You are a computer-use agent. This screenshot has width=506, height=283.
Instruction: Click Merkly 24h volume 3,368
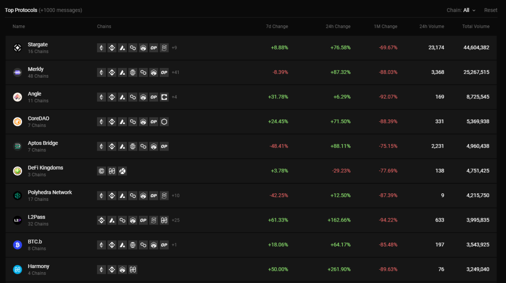pos(438,72)
